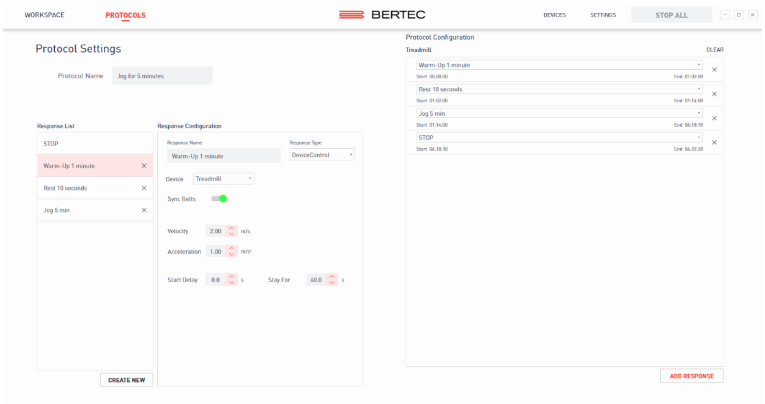
Task: Remove "Rest 10 seconds" from the Response List
Action: point(144,188)
